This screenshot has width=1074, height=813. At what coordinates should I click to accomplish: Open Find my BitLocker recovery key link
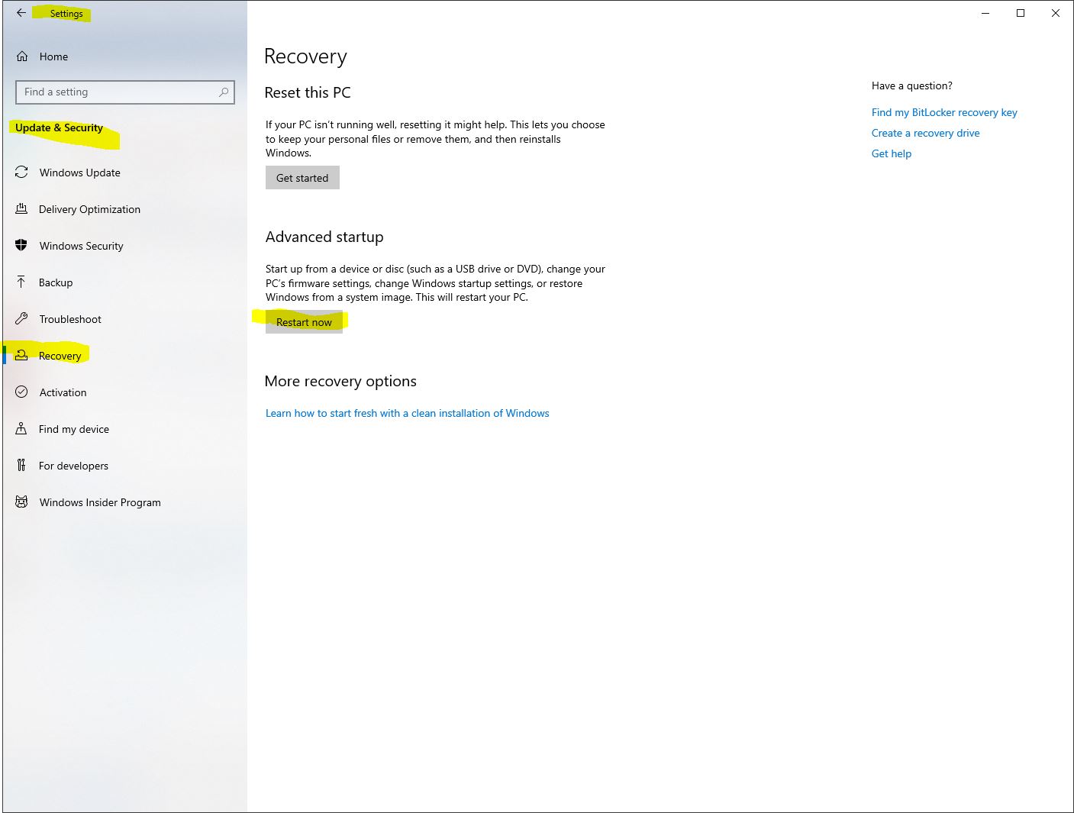pos(944,112)
